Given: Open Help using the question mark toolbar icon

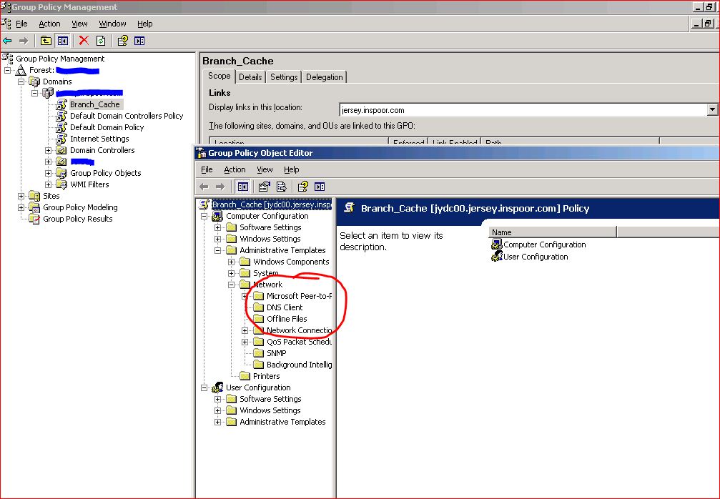Looking at the screenshot, I should coord(123,41).
